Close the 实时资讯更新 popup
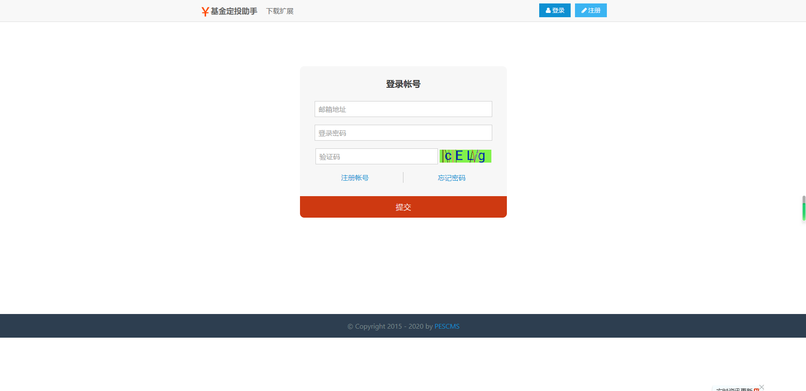 [762, 387]
